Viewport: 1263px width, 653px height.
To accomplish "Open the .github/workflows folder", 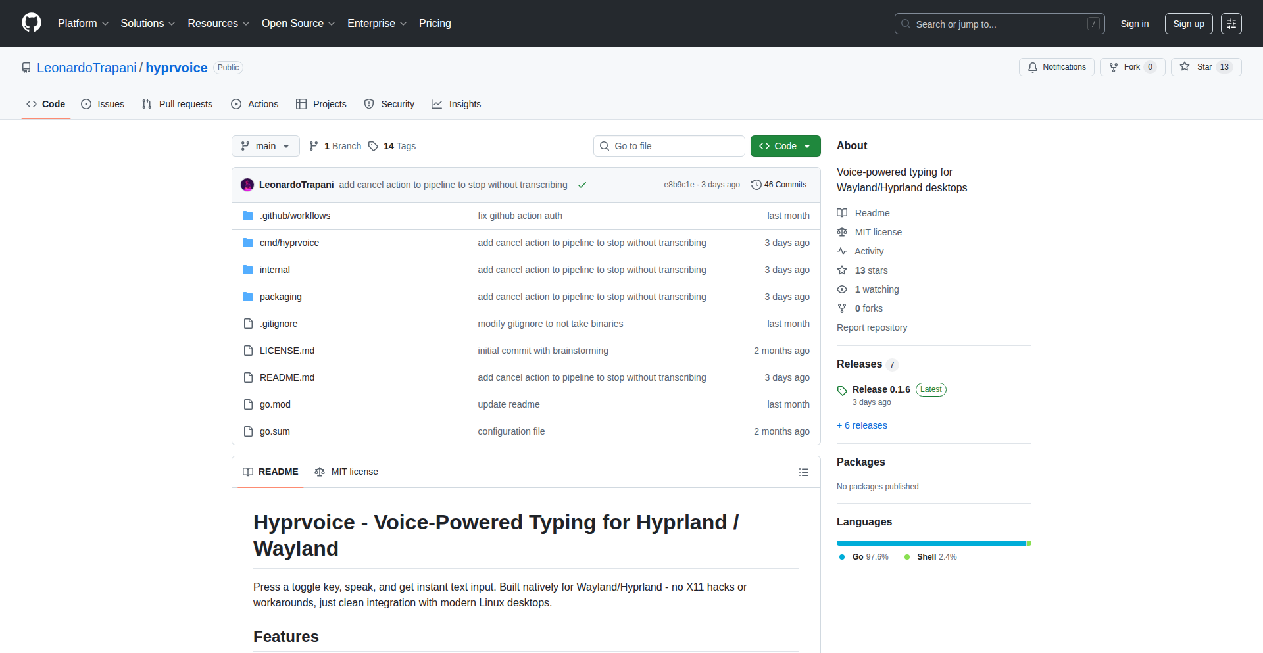I will 295,216.
